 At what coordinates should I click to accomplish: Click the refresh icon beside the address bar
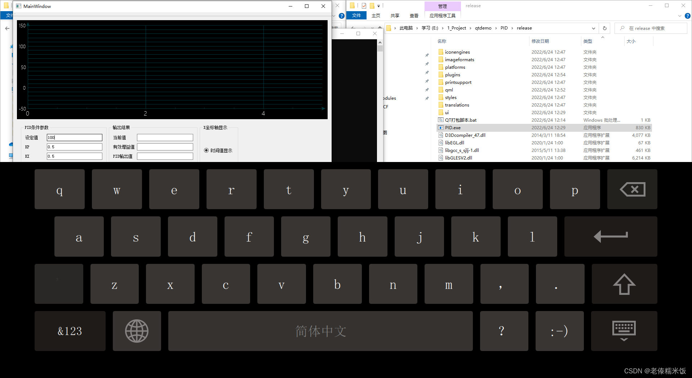point(604,28)
